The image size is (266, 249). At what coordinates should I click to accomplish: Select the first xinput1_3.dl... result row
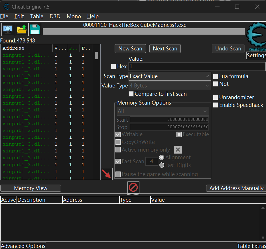pyautogui.click(x=48, y=56)
